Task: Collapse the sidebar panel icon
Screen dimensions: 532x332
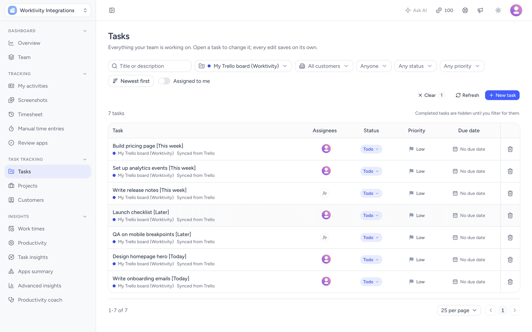Action: point(112,10)
